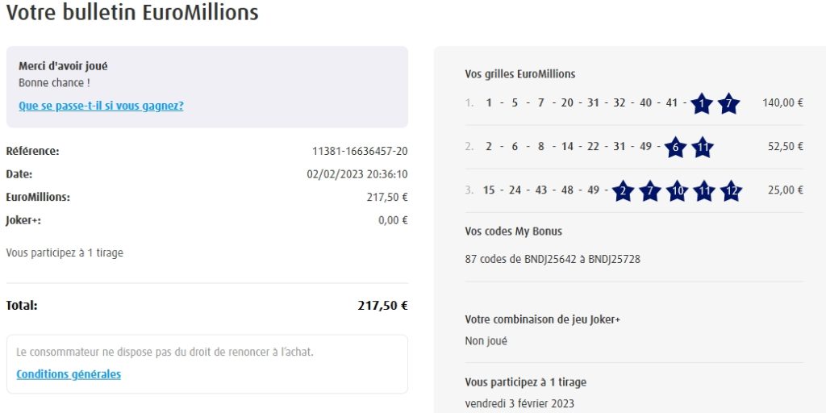Click the 140,00 € price of grid 1
Image resolution: width=826 pixels, height=413 pixels.
782,102
